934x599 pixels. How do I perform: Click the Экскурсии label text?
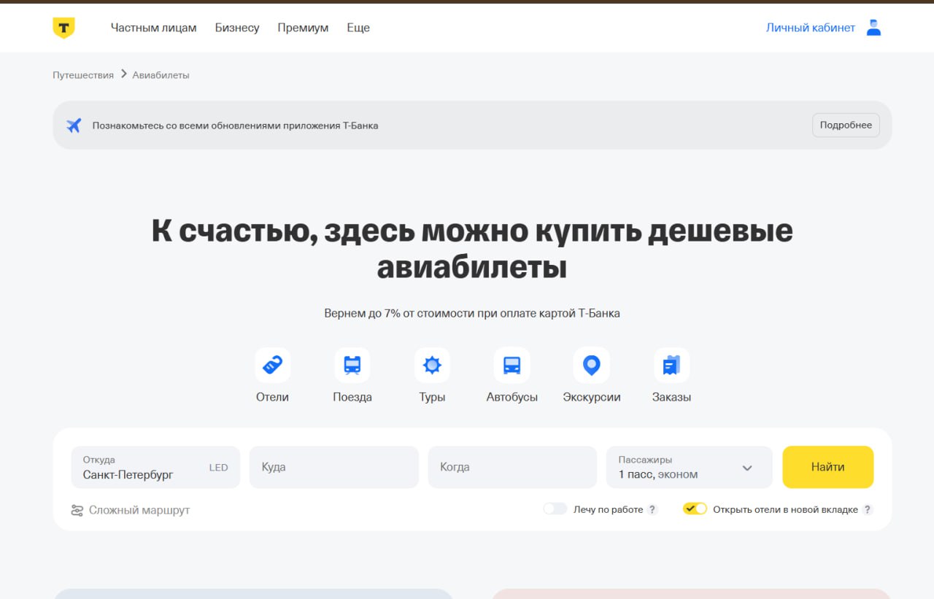pyautogui.click(x=592, y=398)
